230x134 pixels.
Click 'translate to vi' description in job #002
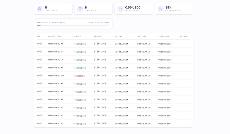click(x=55, y=52)
